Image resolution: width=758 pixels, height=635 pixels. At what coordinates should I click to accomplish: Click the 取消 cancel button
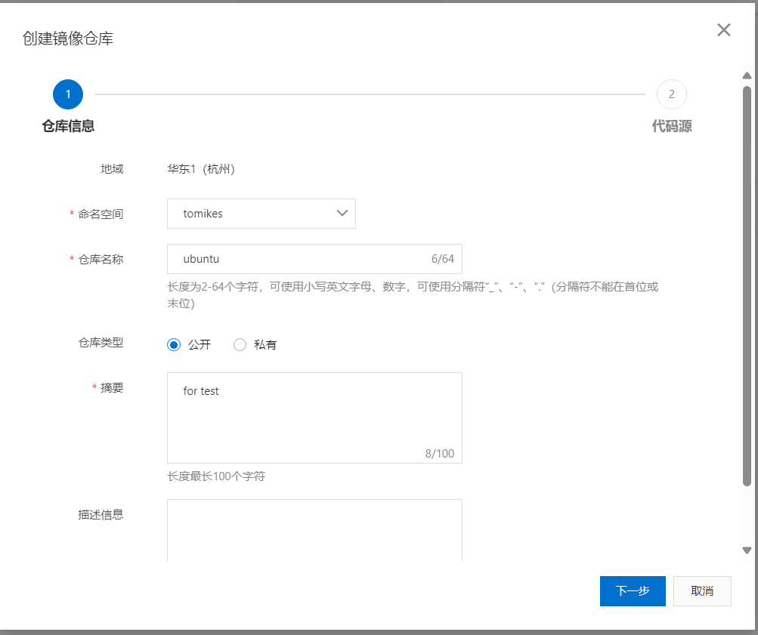point(702,591)
